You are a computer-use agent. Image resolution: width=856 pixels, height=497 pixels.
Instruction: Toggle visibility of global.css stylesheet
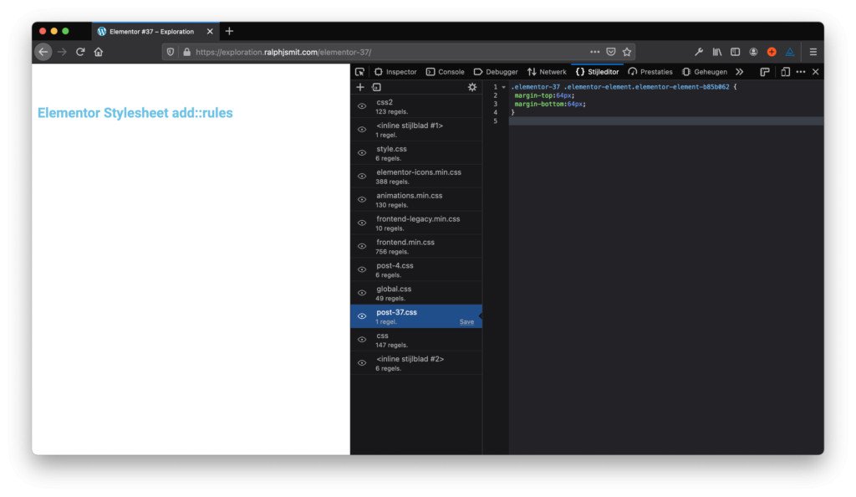(x=362, y=293)
